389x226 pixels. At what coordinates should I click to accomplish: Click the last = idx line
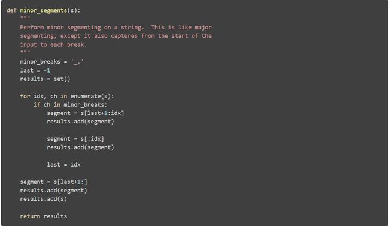[x=64, y=165]
